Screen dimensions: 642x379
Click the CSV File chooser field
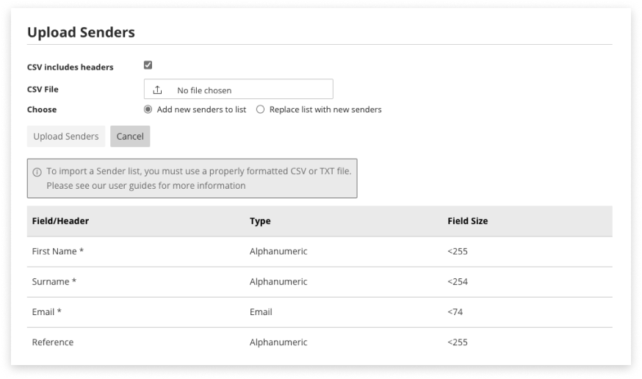pos(238,90)
